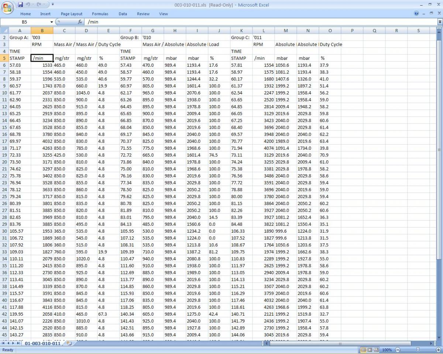Select cell with value 4200 in column L
443x354 pixels.
(x=263, y=141)
